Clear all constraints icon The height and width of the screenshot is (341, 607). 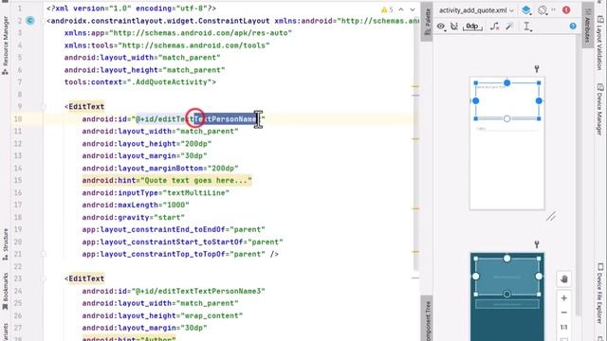click(x=494, y=27)
